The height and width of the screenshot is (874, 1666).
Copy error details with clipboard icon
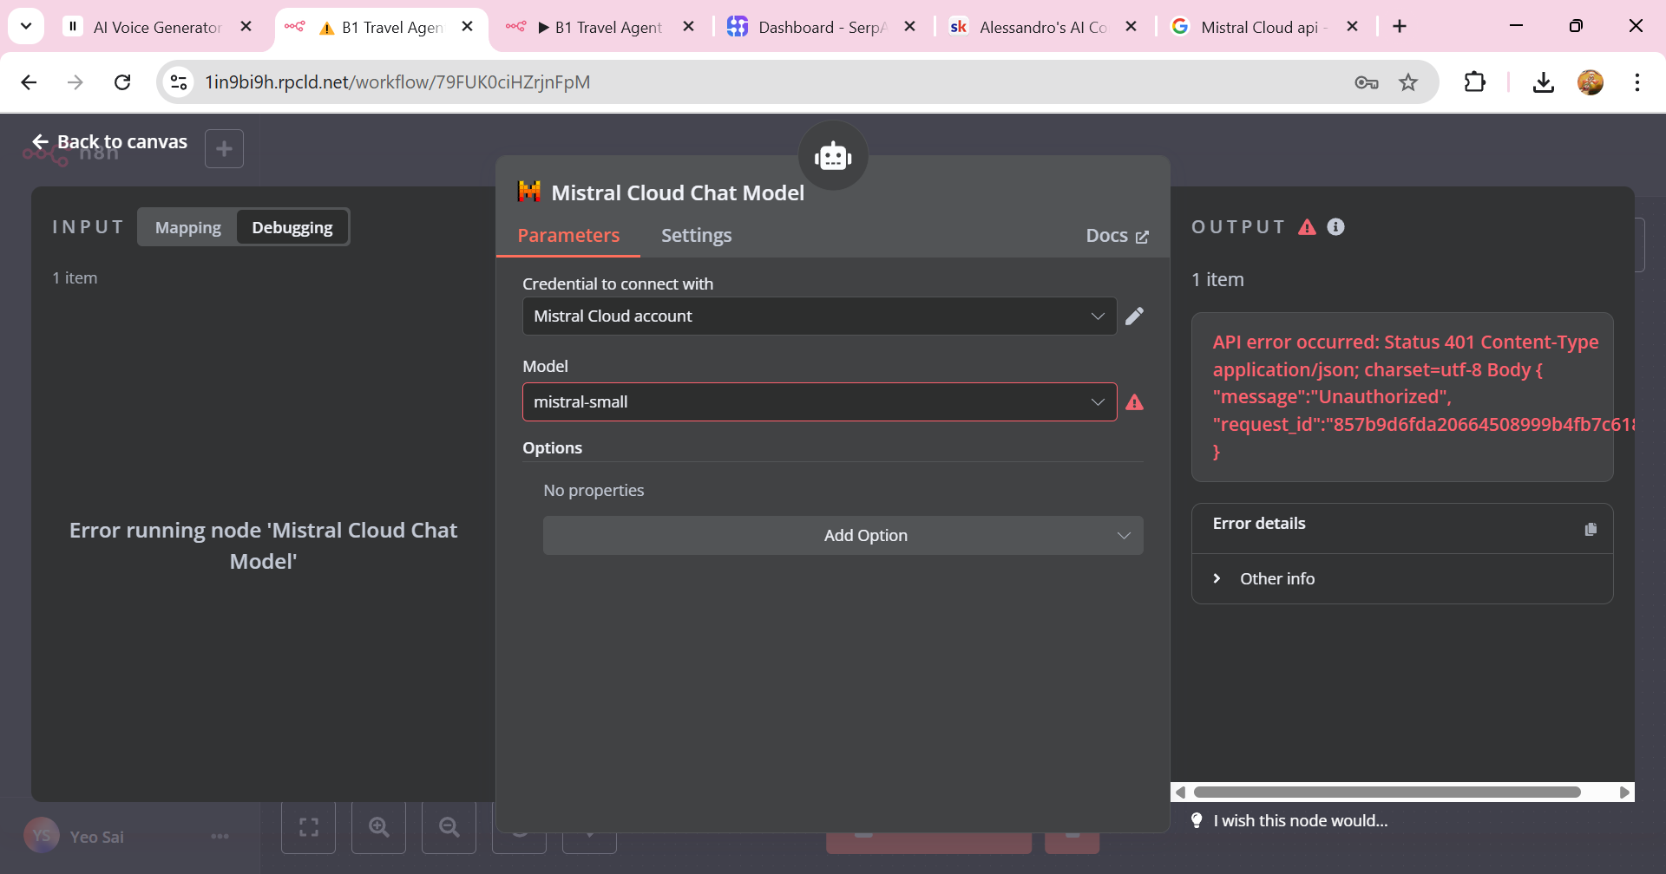pyautogui.click(x=1591, y=529)
